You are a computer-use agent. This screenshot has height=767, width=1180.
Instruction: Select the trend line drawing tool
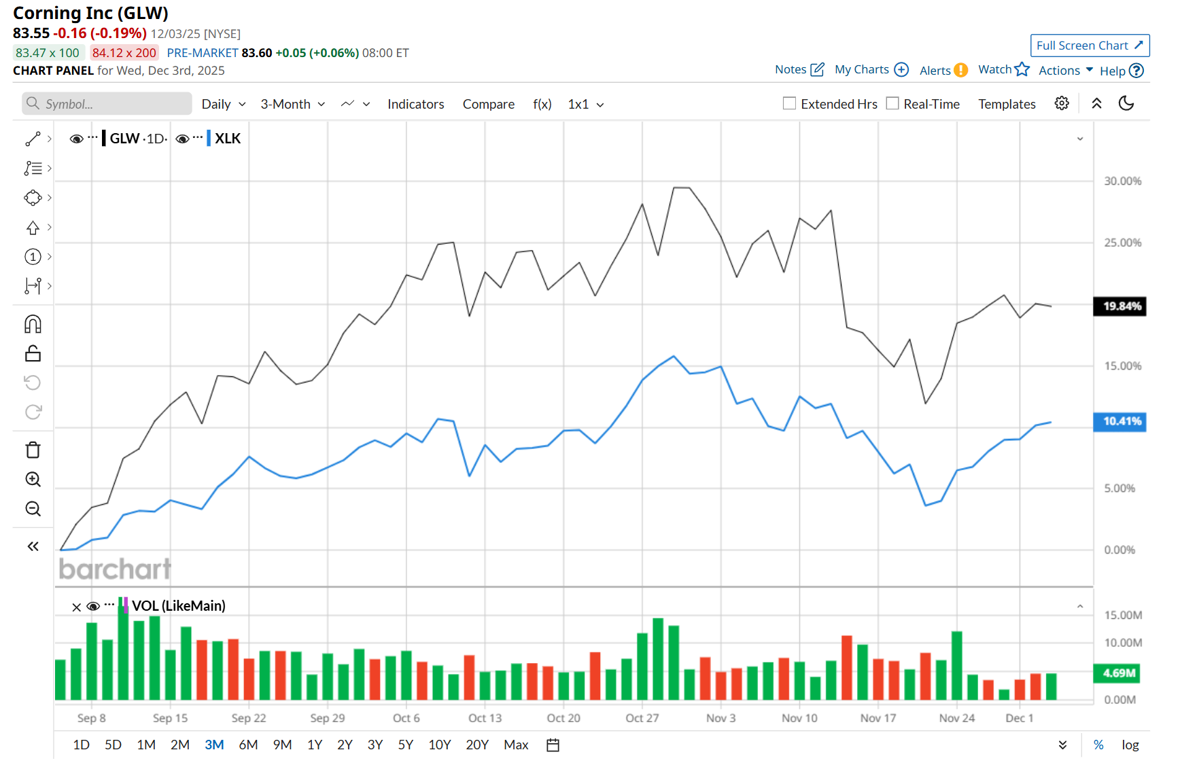pyautogui.click(x=33, y=139)
